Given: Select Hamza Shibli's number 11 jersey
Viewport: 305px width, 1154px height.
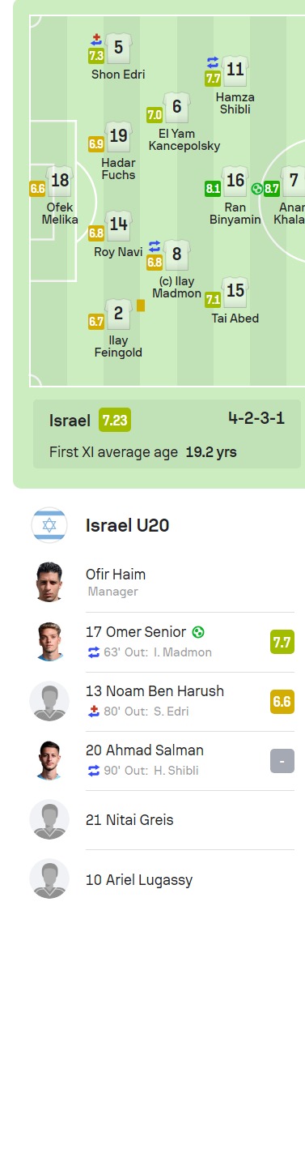Looking at the screenshot, I should (235, 71).
